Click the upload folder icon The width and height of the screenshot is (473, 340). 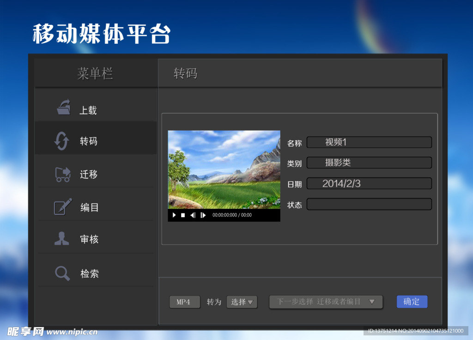tap(64, 107)
